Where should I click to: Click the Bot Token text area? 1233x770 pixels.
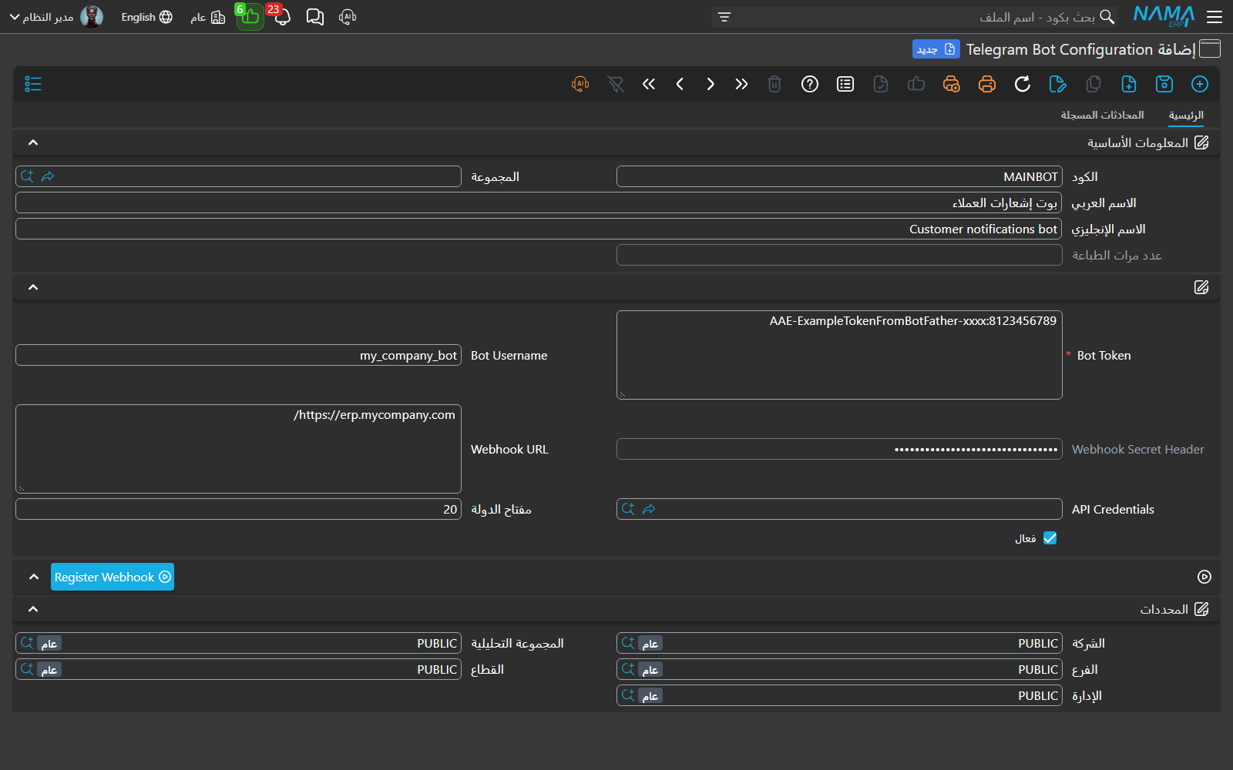click(x=839, y=355)
